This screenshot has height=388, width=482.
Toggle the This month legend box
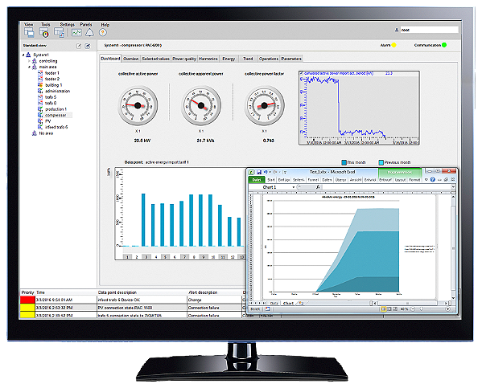(x=344, y=162)
